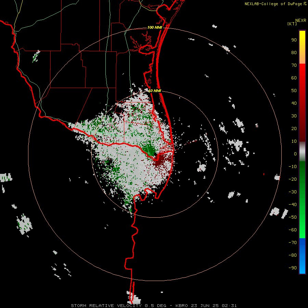Click the 0 value on velocity scale
This screenshot has height=308, width=308.
(295, 154)
